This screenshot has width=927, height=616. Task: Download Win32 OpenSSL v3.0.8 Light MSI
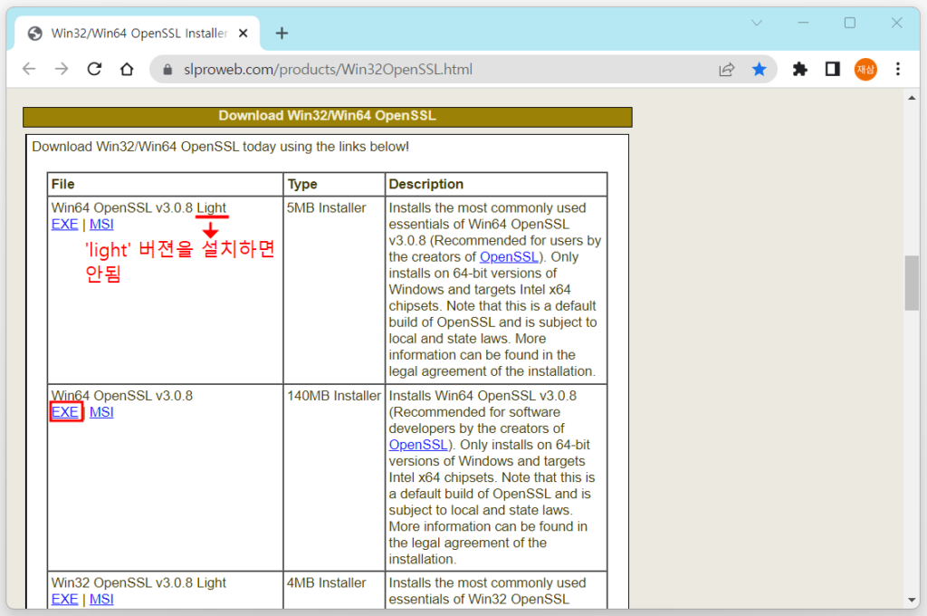101,599
